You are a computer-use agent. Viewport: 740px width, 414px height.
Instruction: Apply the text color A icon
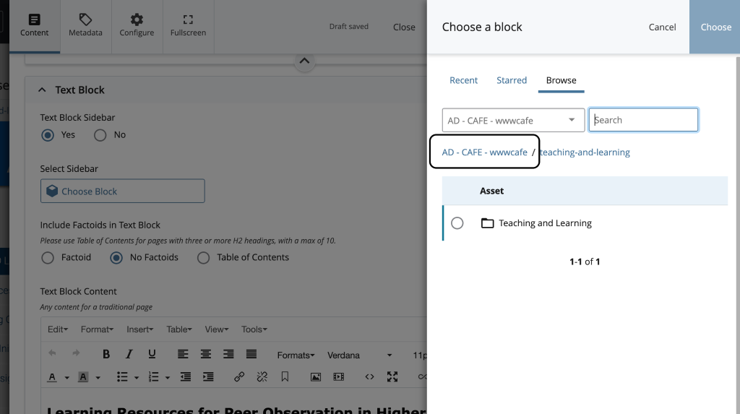click(x=52, y=377)
